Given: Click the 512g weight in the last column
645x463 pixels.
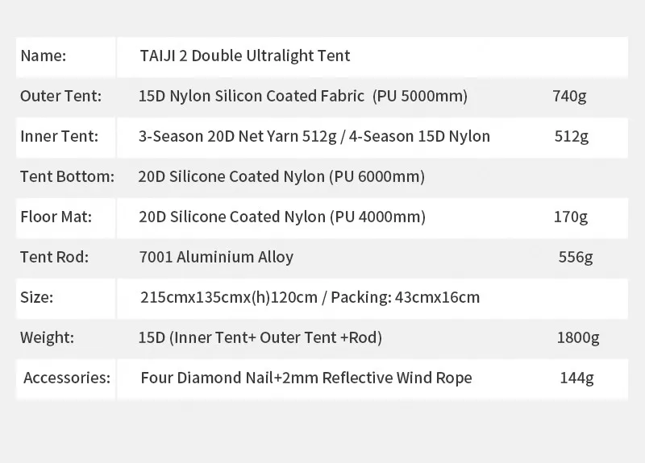Looking at the screenshot, I should (x=572, y=136).
